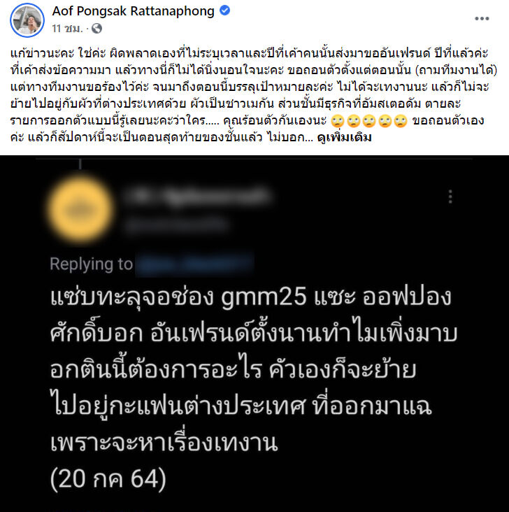509x512 pixels.
Task: Open the three-dot post options menu
Action: pos(482,19)
